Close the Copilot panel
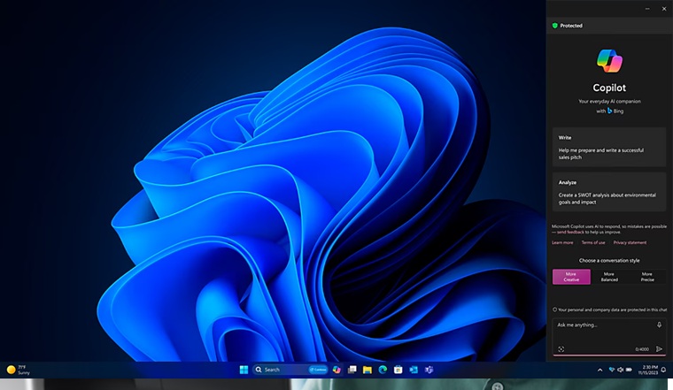 pyautogui.click(x=664, y=9)
